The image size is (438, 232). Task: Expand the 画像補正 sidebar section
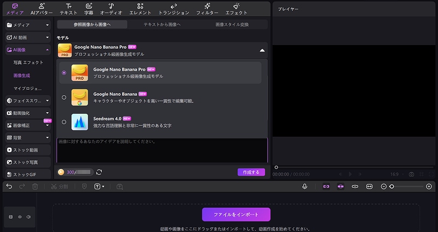click(x=28, y=125)
